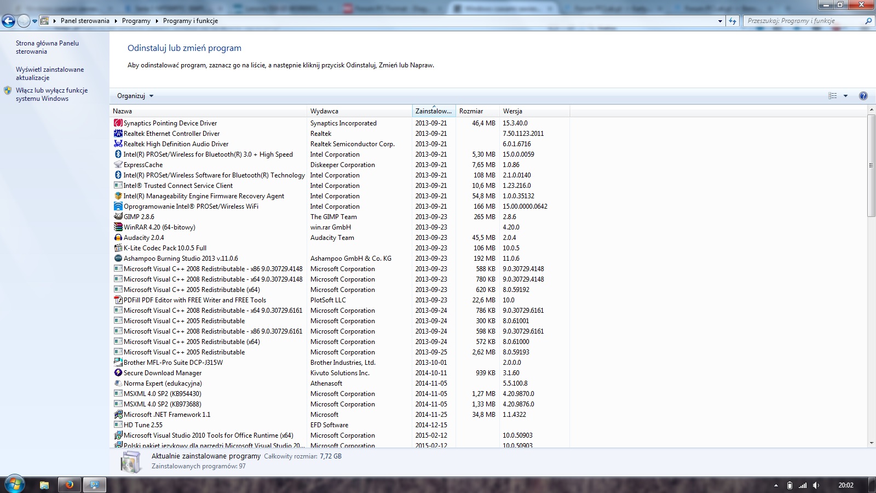Click the GIMP 2.8.6 icon
This screenshot has width=876, height=493.
(x=118, y=217)
